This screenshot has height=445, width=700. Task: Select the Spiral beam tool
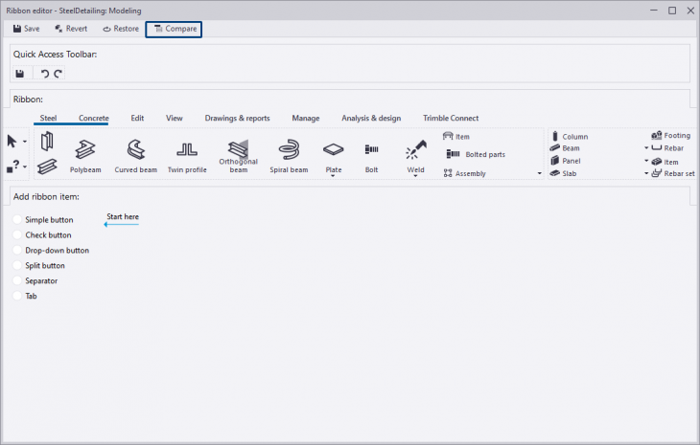pyautogui.click(x=289, y=156)
